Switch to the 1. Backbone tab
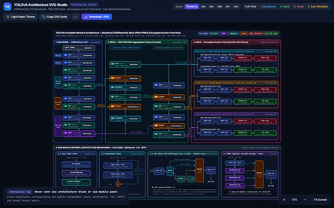 [x=268, y=7]
